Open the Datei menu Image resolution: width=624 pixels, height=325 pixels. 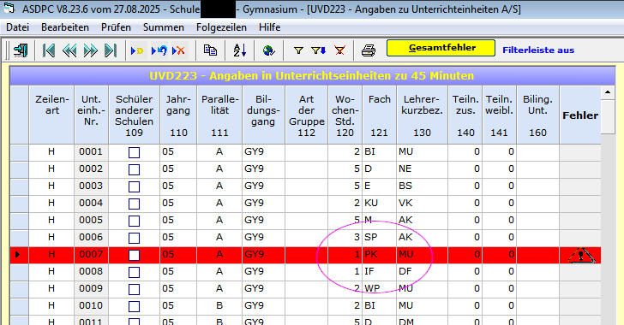pos(17,27)
